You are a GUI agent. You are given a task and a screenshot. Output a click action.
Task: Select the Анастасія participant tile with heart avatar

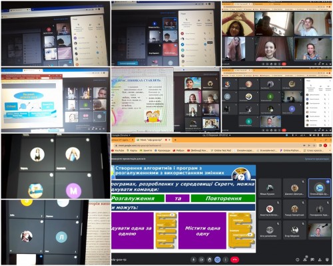[269, 209]
